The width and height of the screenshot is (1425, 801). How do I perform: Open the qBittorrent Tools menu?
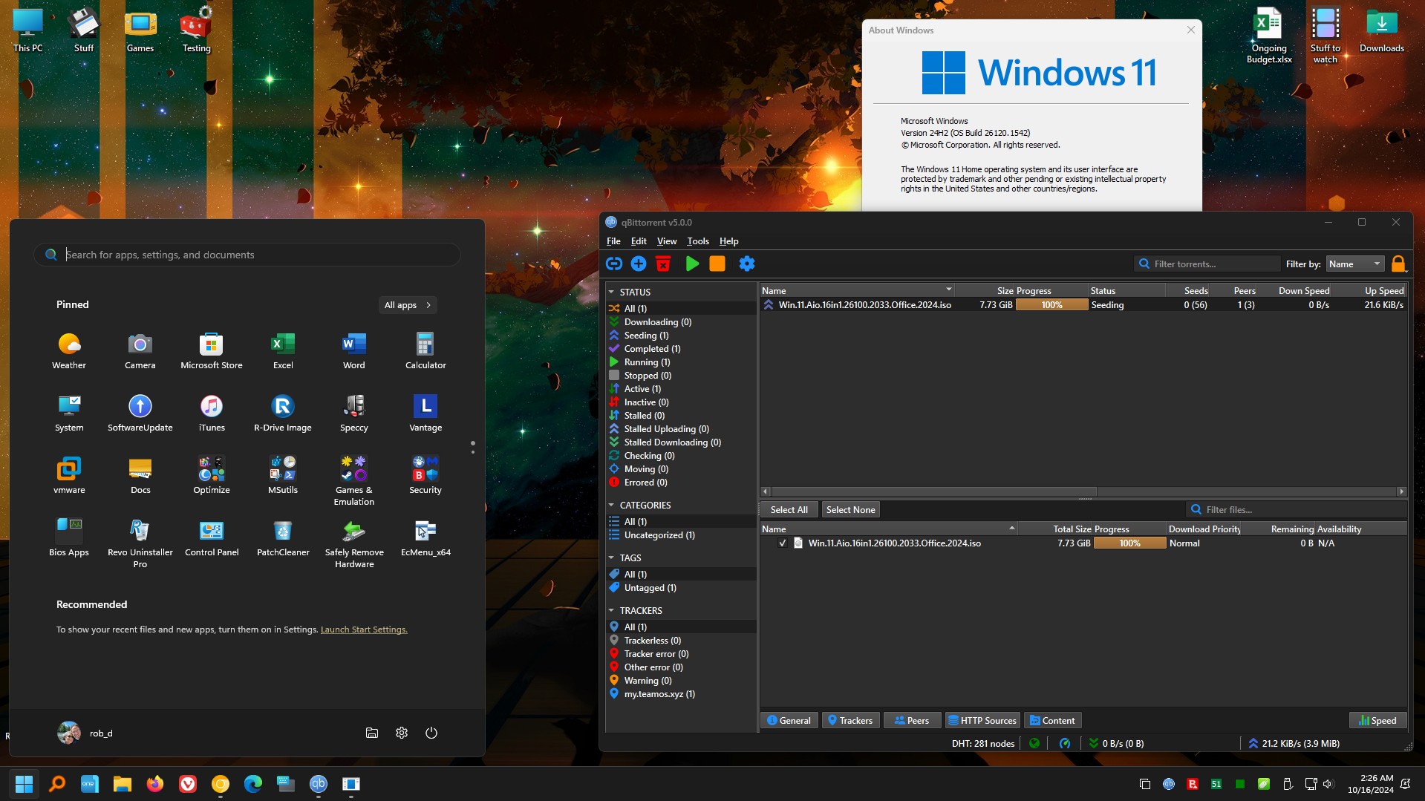698,241
